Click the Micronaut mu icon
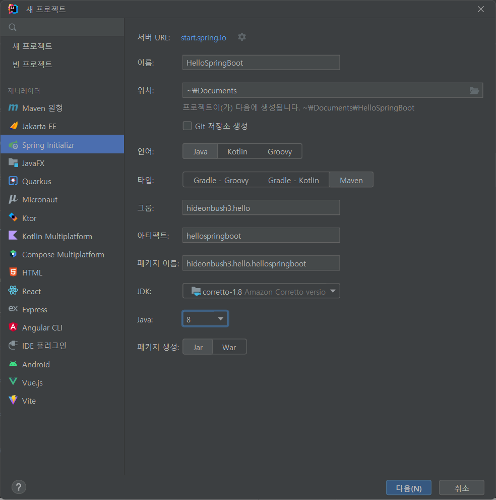496x500 pixels. [13, 199]
